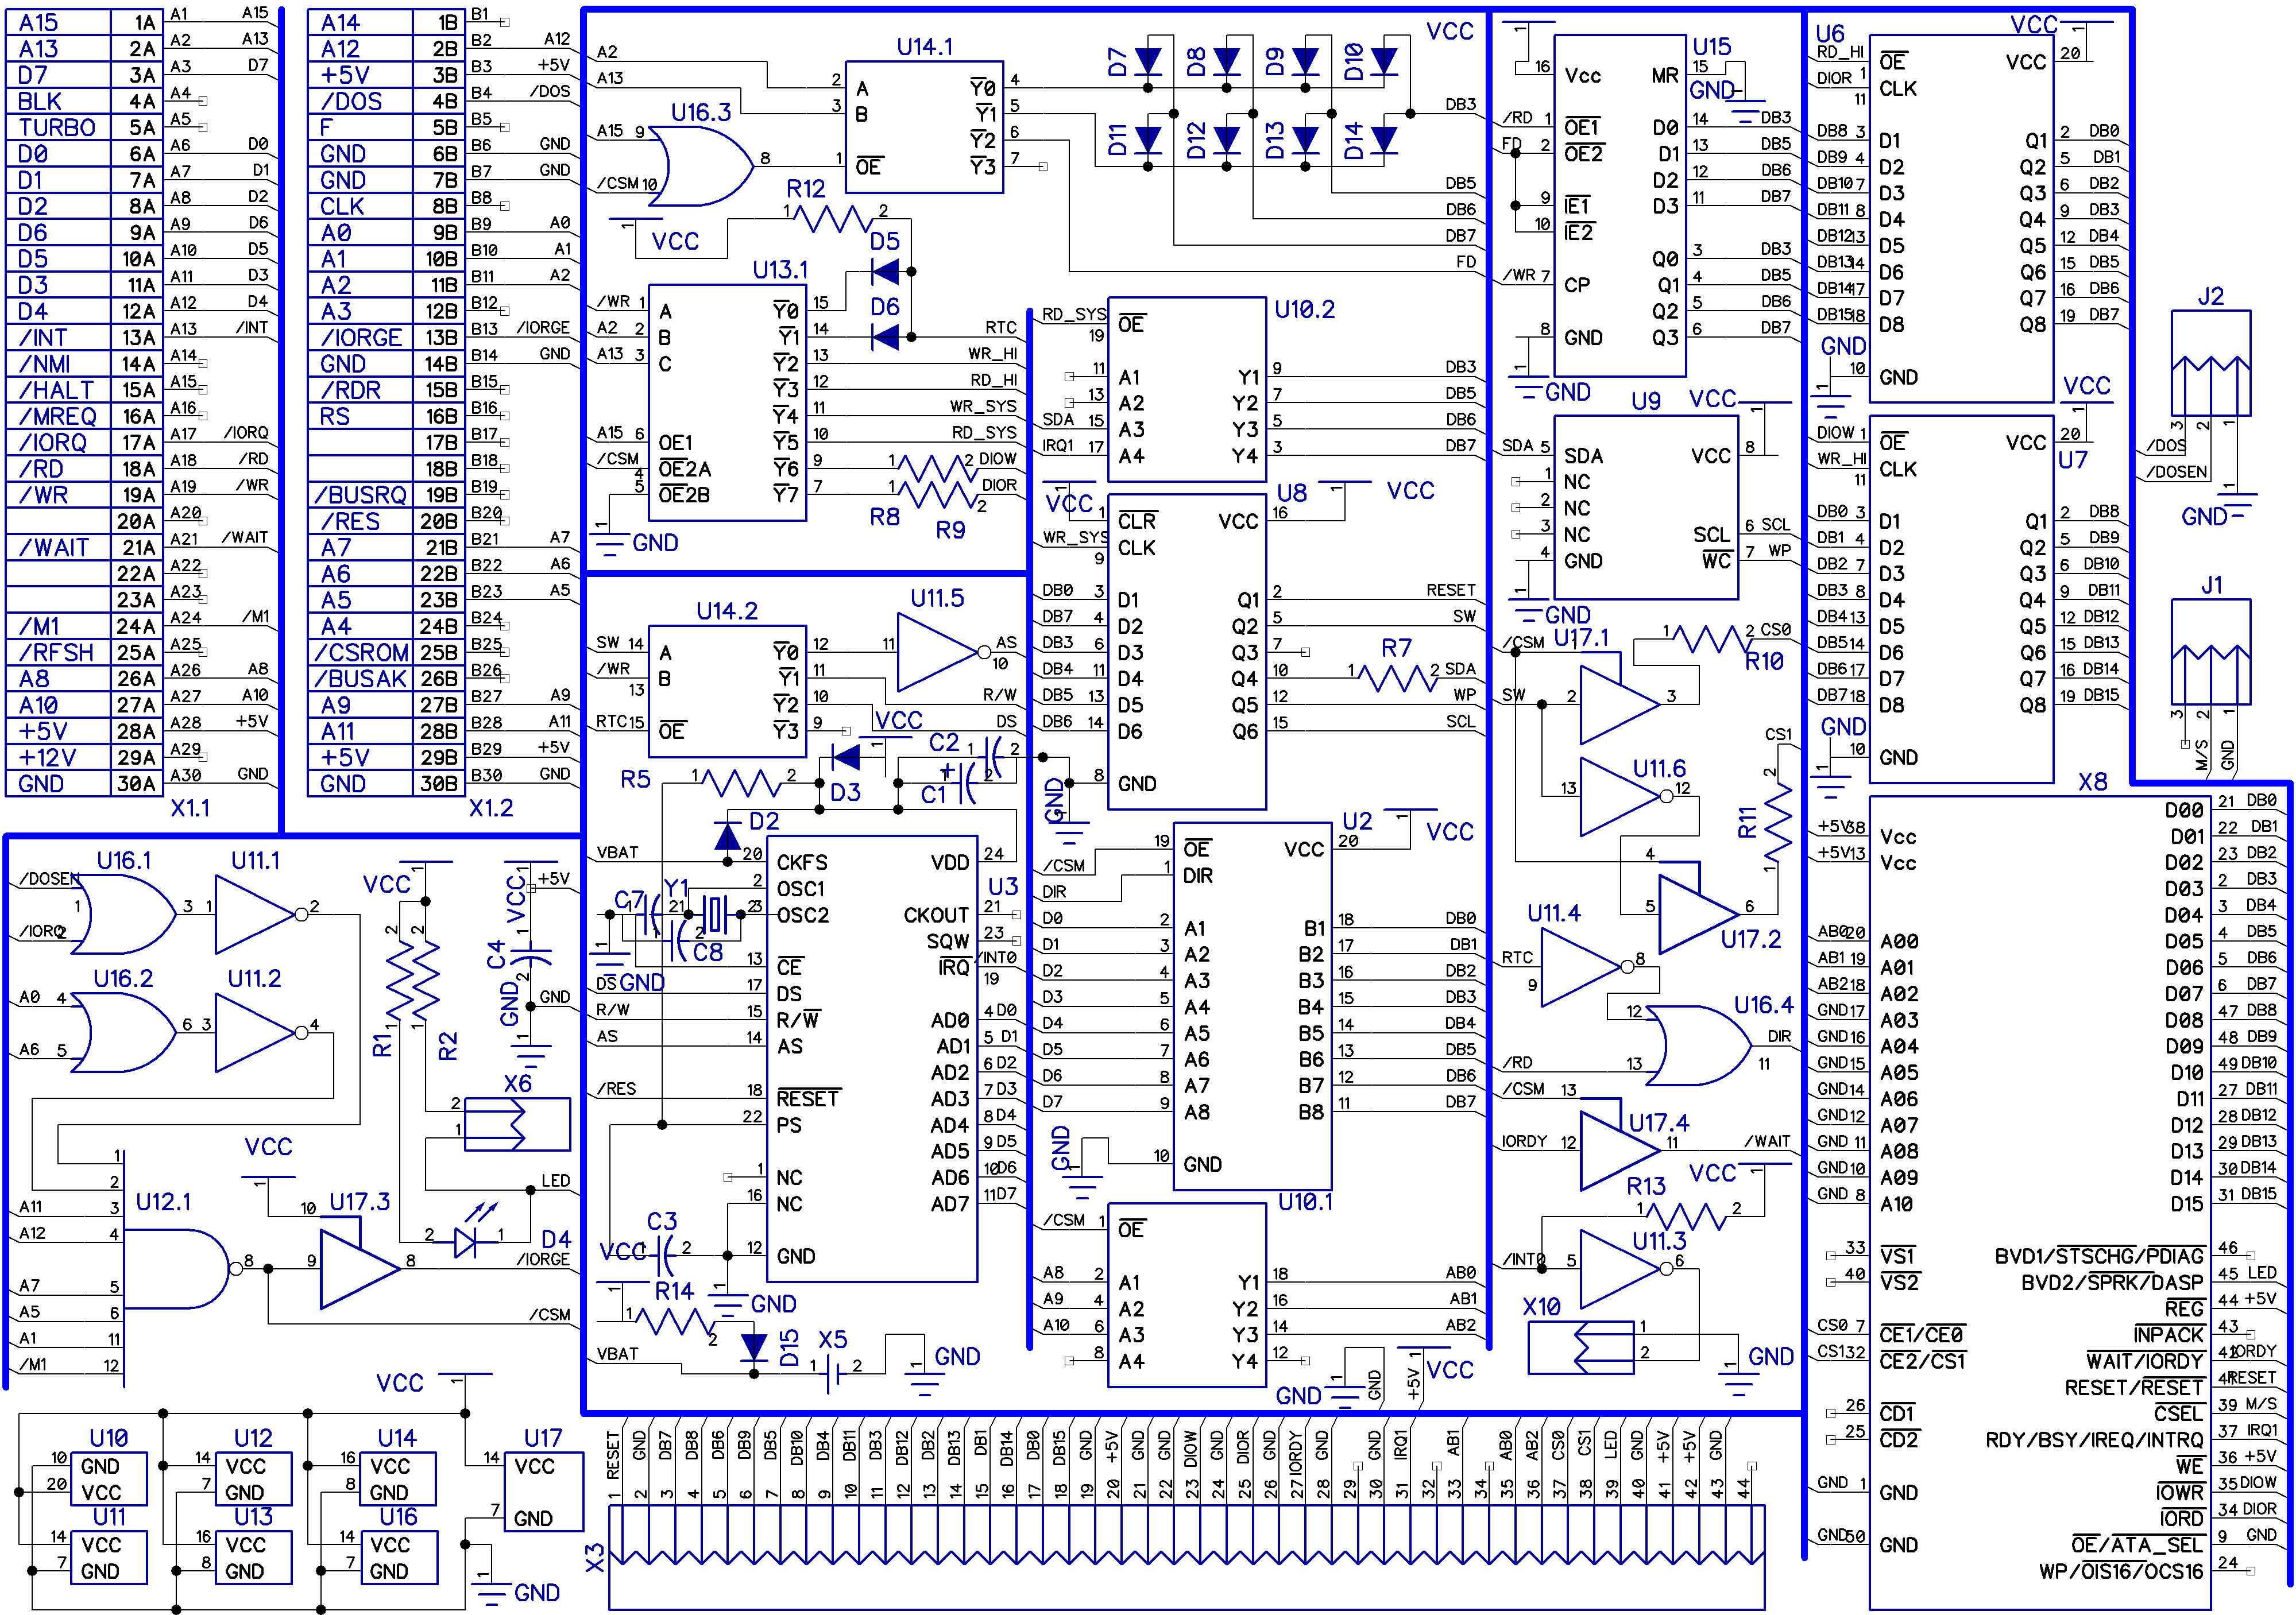Click the D15 diode symbol
The width and height of the screenshot is (2296, 1615).
[x=755, y=1347]
